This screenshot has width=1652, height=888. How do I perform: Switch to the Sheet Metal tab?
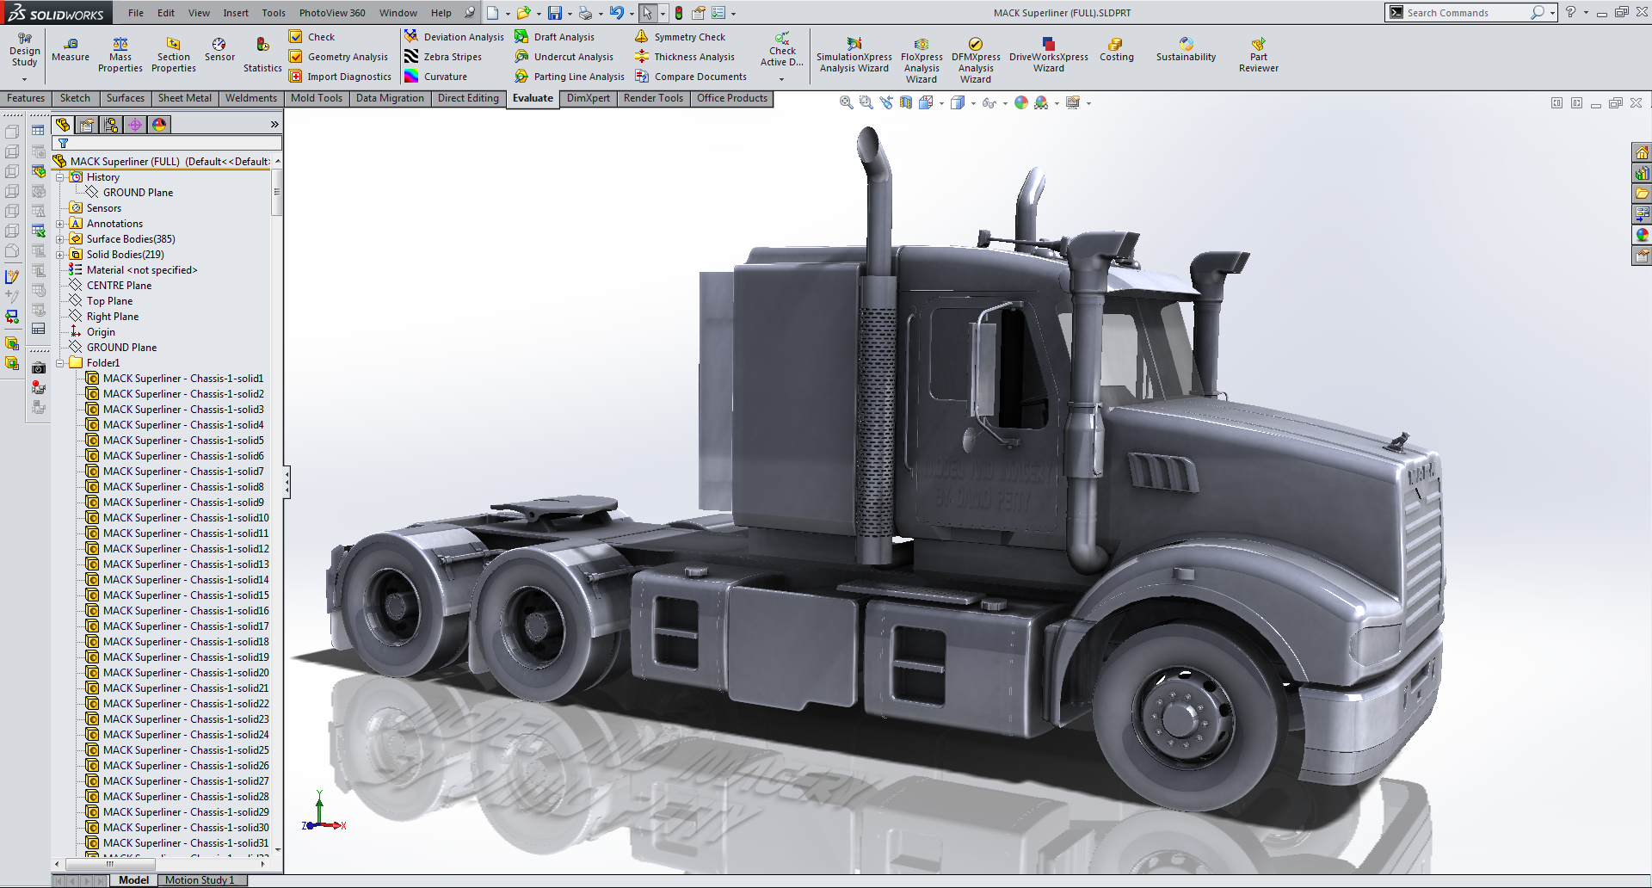[185, 98]
